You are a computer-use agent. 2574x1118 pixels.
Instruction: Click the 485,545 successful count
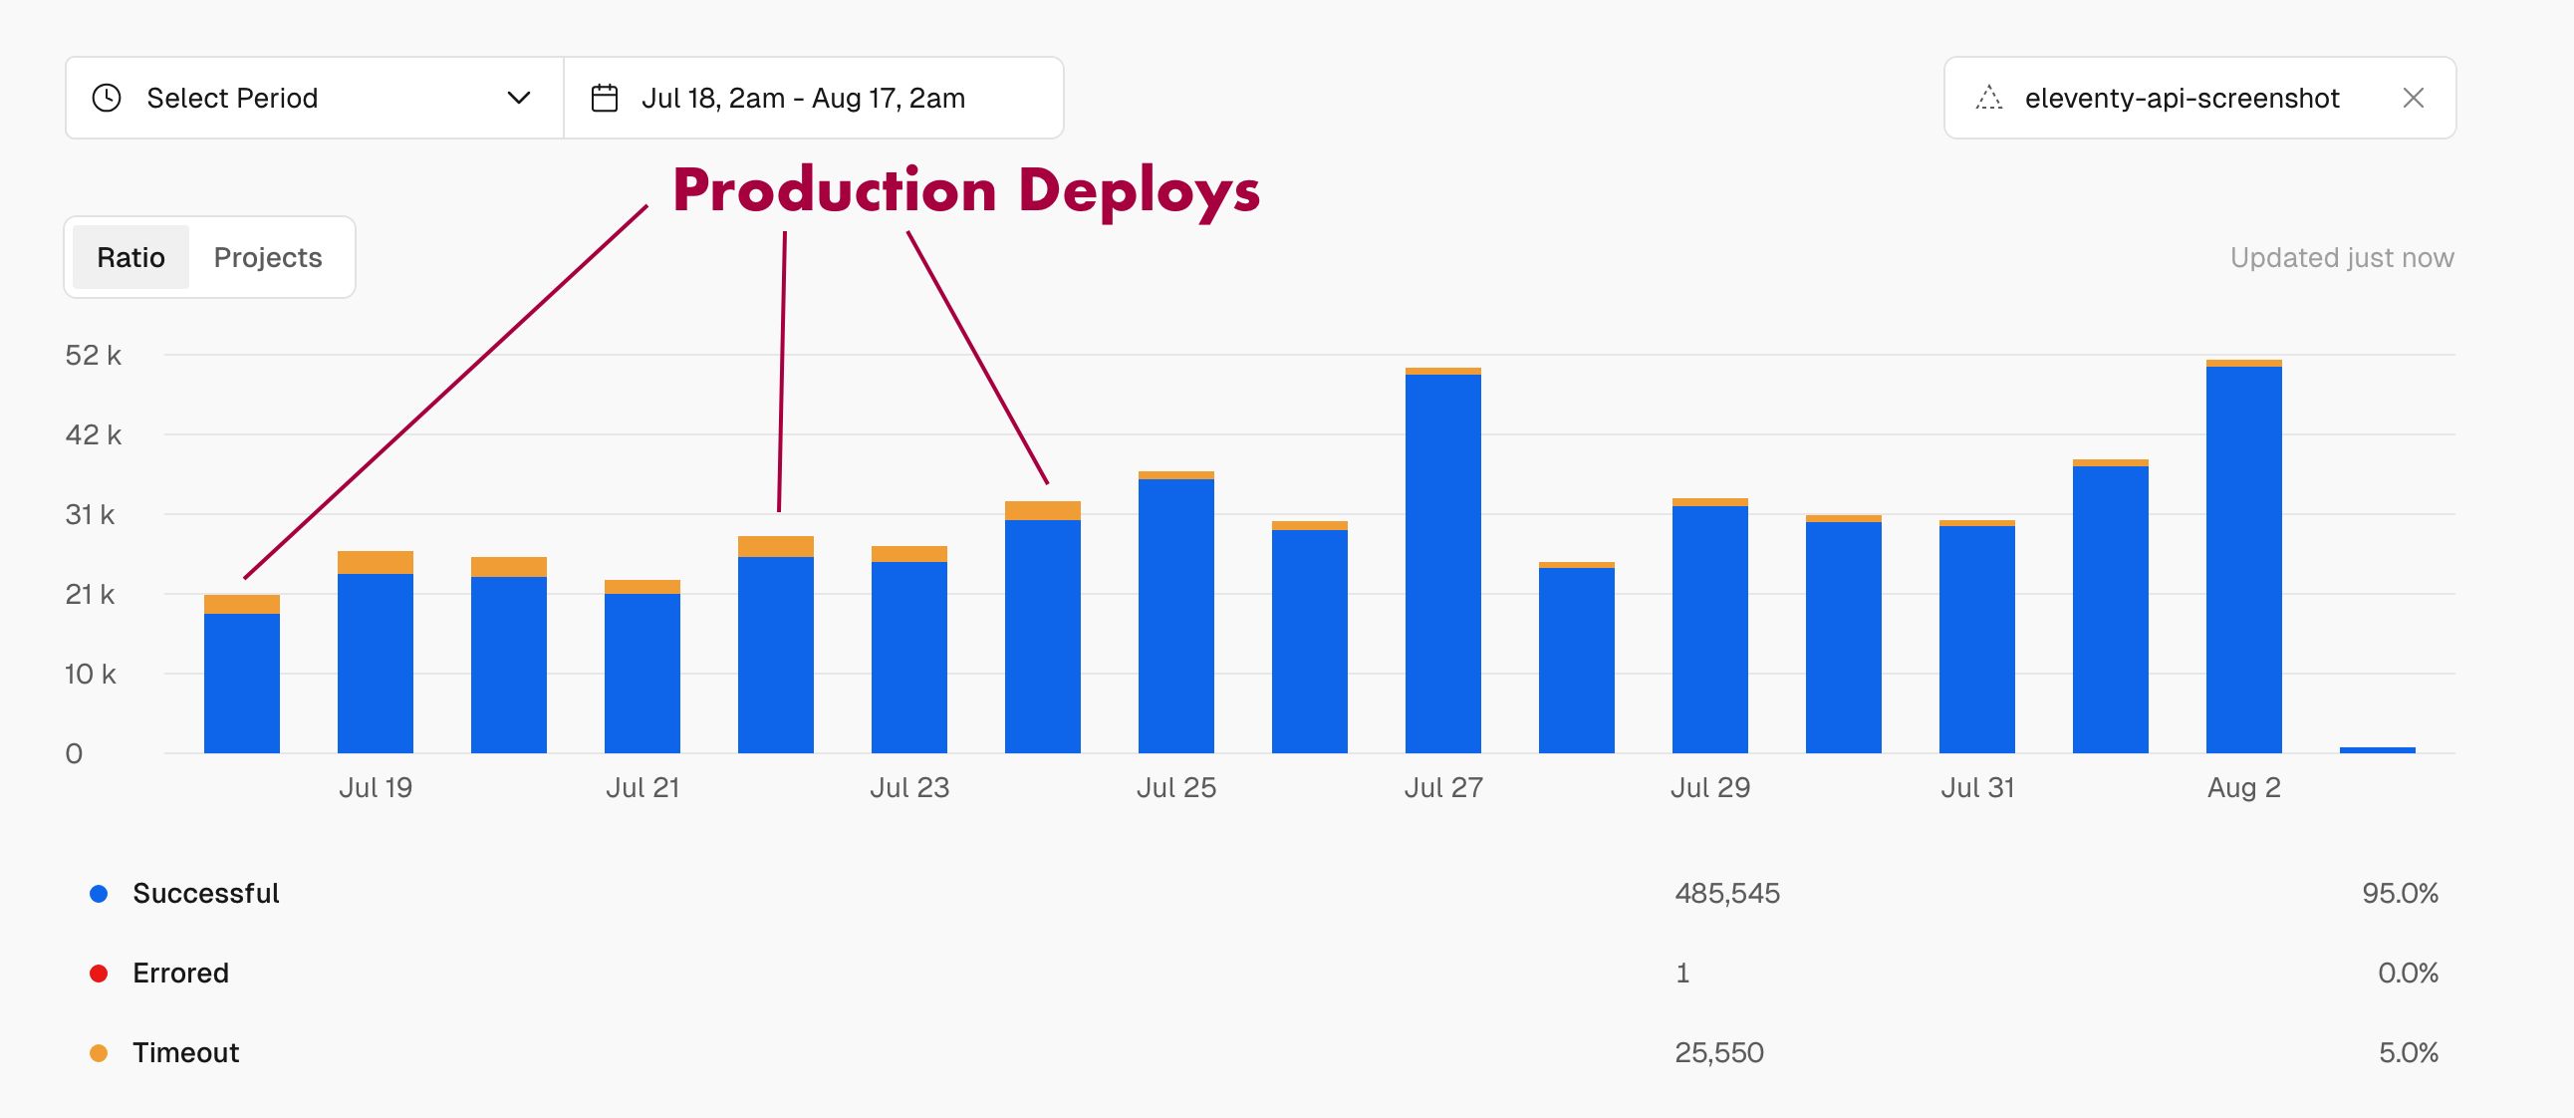[1727, 893]
